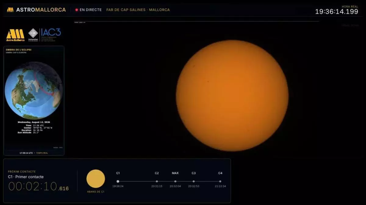366x205 pixels.
Task: Click the UIB Universitat logo
Action: click(33, 35)
